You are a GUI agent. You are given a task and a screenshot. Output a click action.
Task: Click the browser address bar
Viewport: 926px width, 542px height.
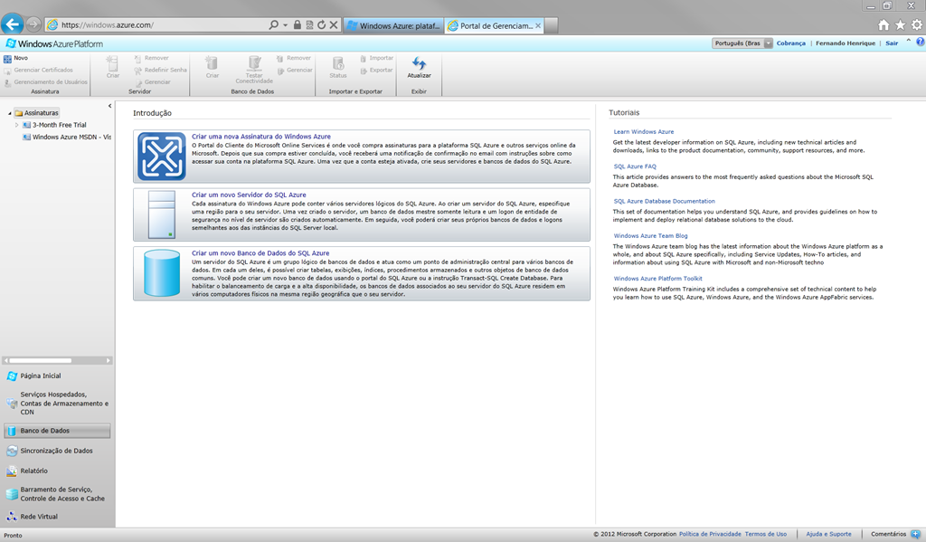(x=163, y=25)
